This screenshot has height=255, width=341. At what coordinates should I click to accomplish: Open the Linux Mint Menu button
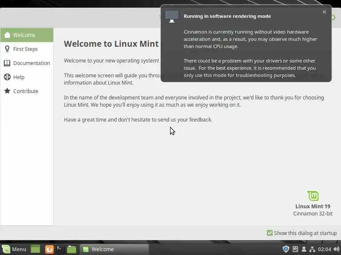coord(14,249)
